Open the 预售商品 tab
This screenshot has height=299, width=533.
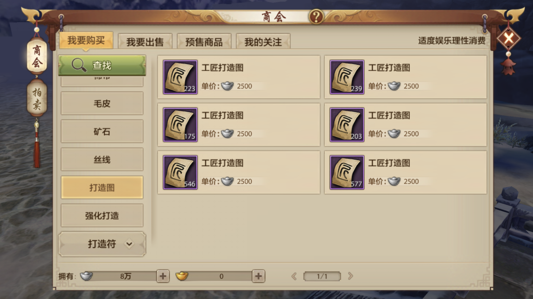[x=204, y=41]
